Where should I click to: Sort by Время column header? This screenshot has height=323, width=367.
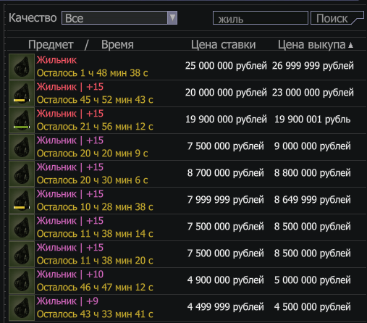click(x=117, y=45)
